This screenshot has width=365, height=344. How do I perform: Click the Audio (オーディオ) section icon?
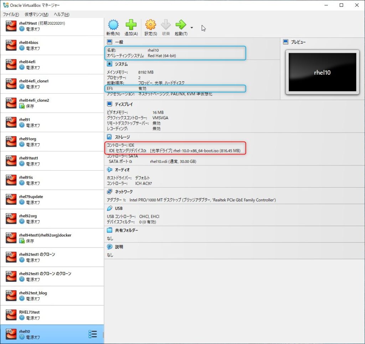point(109,170)
